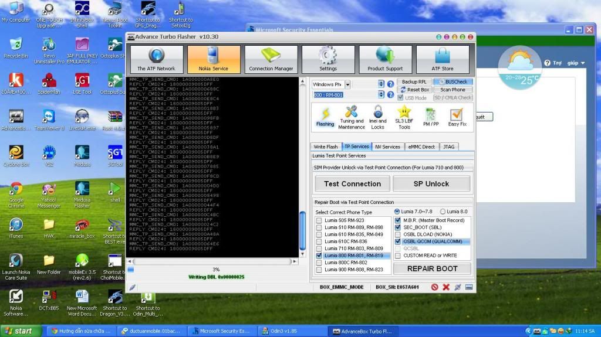Click stepper arrows beside 800 : RM-801

(x=381, y=94)
